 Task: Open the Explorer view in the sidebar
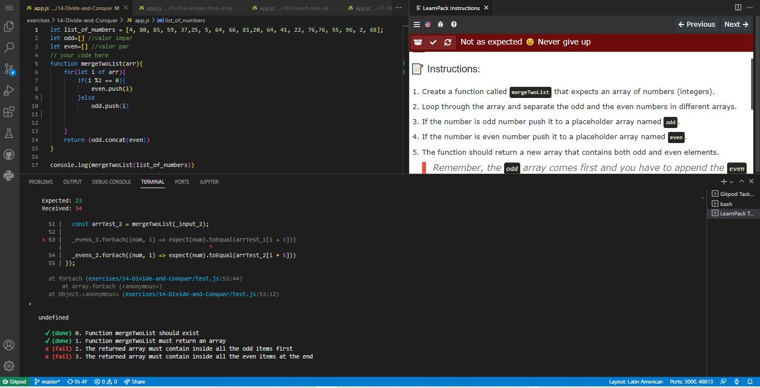tap(8, 26)
